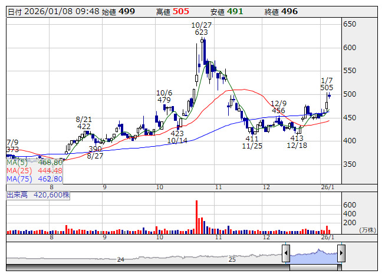Screen dimensions: 385x277
Task: Click the 25 year marker in overview
Action: pyautogui.click(x=232, y=259)
